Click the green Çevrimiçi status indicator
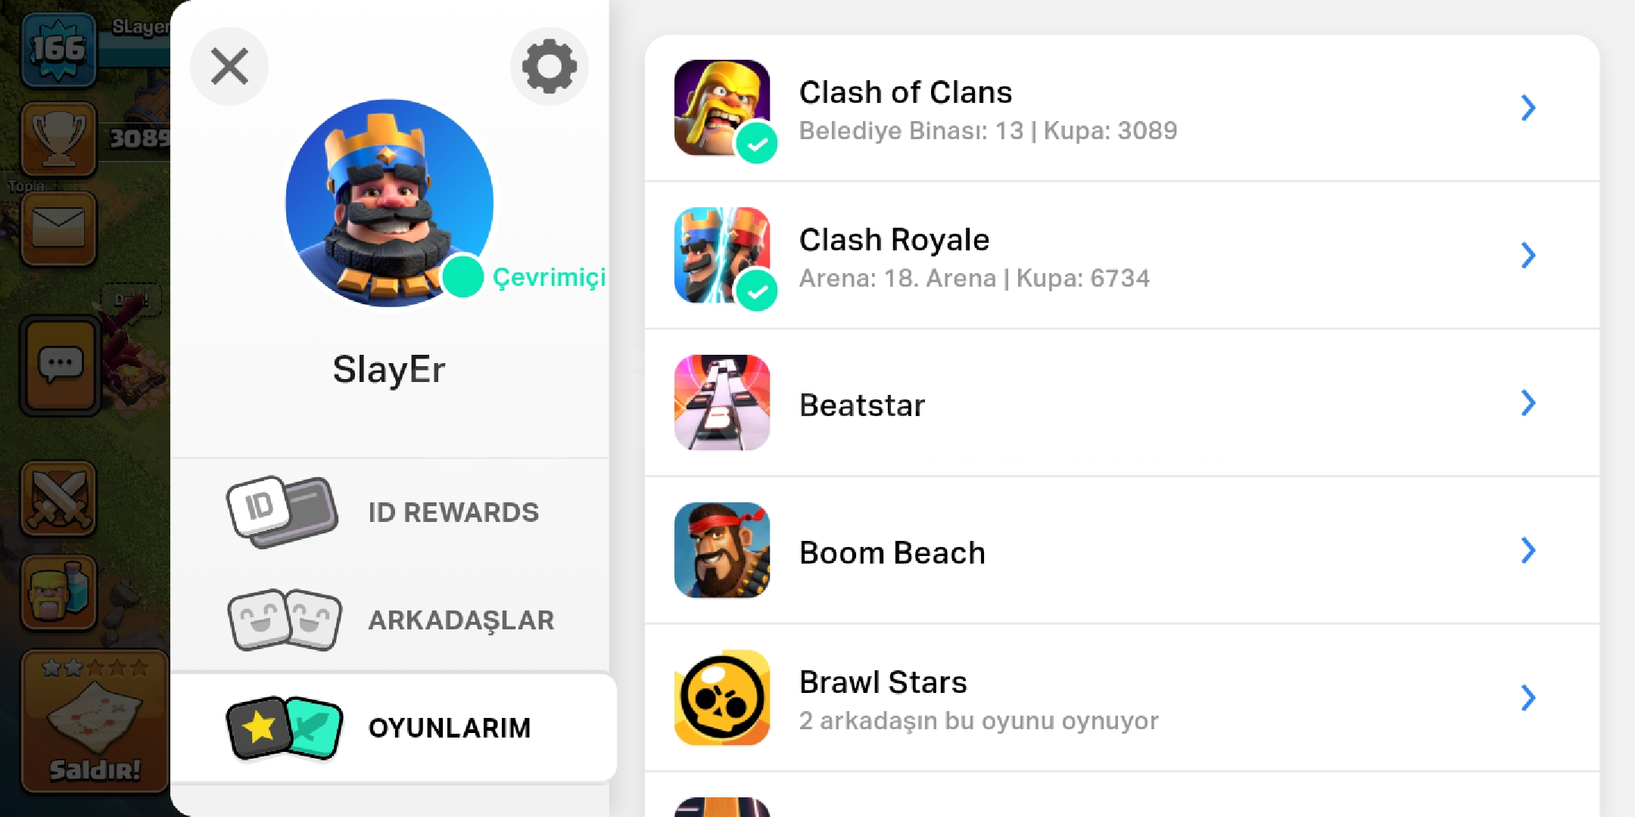 point(462,277)
